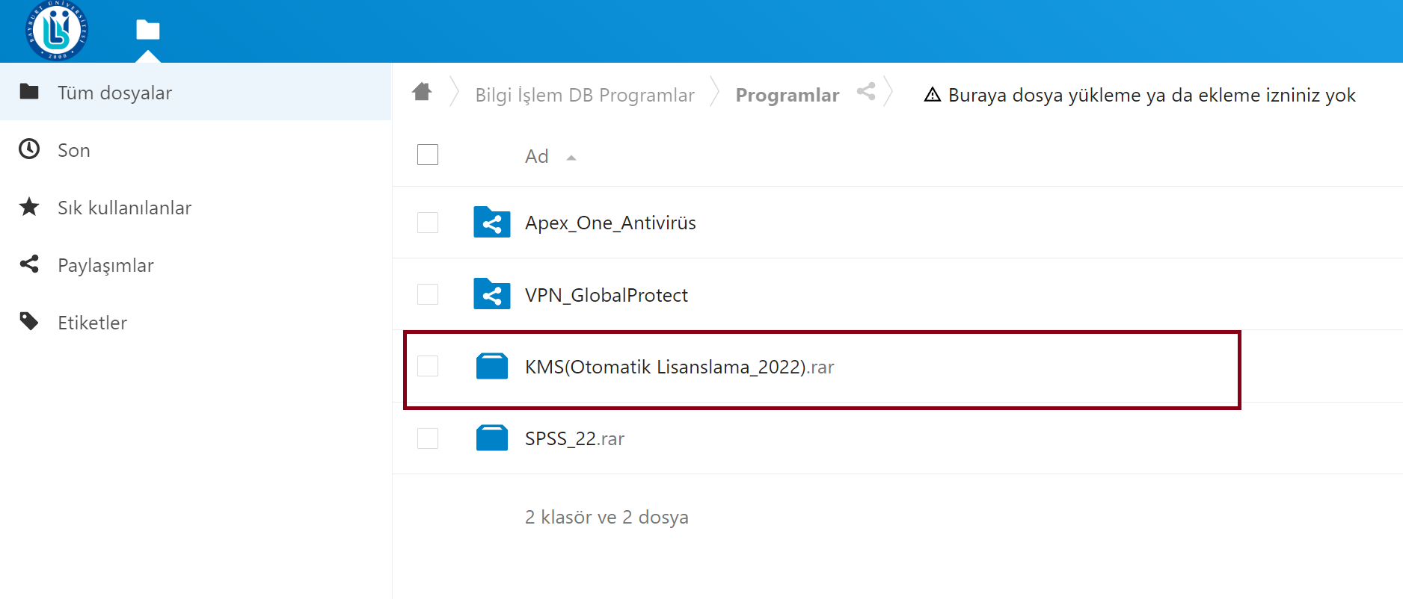
Task: Check the Apex_One_Antivirüs row checkbox
Action: 428,223
